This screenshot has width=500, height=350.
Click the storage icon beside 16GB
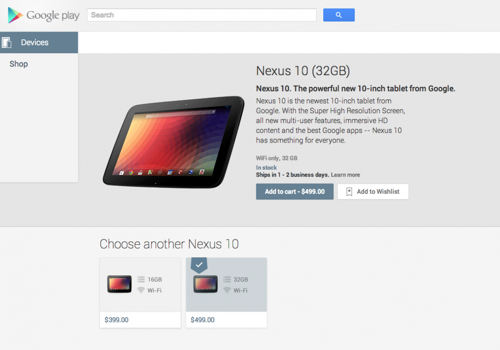pos(141,280)
